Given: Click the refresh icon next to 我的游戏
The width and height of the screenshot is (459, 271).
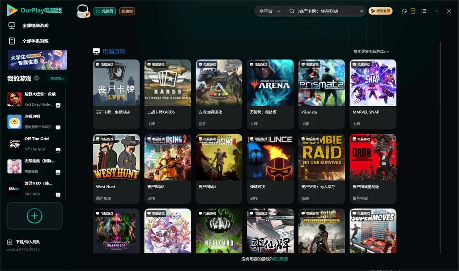Looking at the screenshot, I should [37, 78].
